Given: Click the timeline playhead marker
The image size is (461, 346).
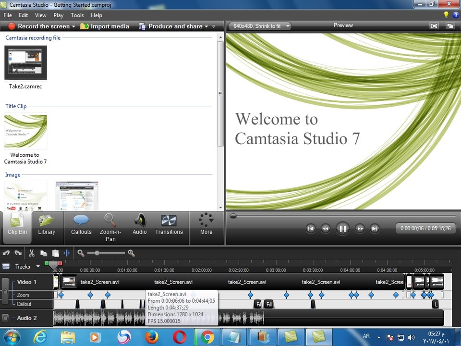Looking at the screenshot, I should click(53, 266).
